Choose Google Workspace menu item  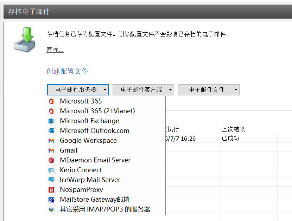(106, 141)
